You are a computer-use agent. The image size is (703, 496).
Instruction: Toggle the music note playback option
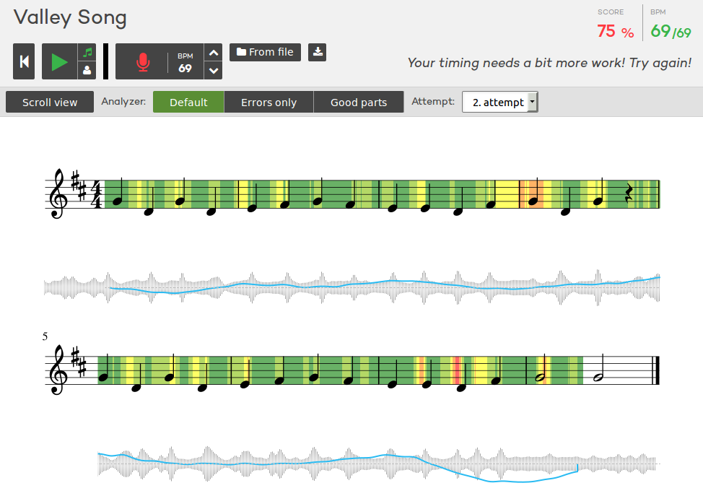(87, 53)
